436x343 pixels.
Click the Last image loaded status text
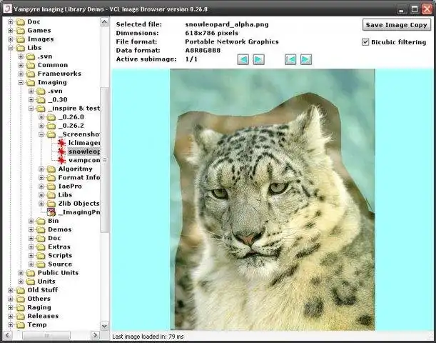coord(148,337)
